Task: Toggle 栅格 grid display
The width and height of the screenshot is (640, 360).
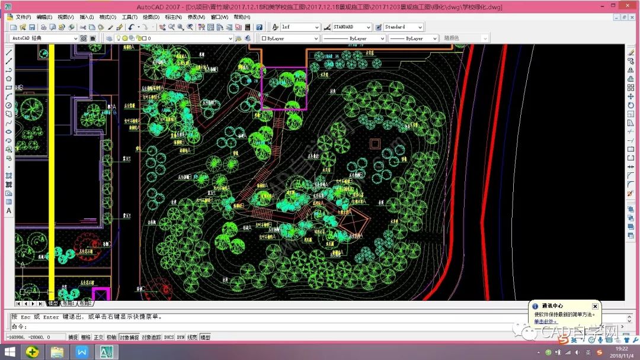Action: coord(86,337)
